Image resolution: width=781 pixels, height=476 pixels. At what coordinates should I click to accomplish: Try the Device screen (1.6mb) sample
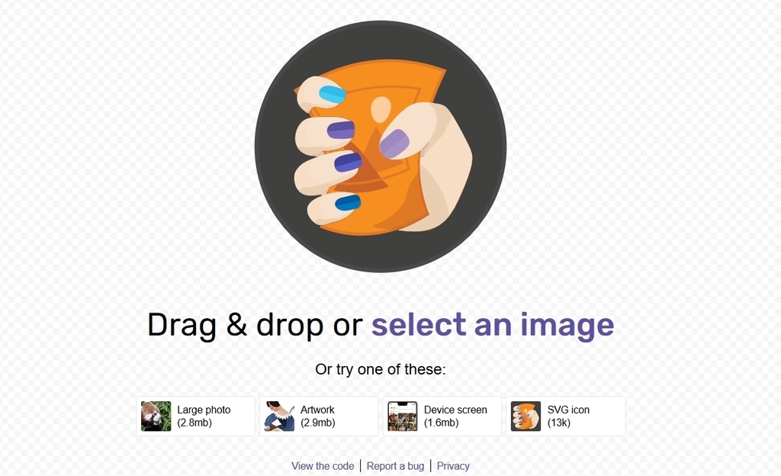[x=442, y=416]
